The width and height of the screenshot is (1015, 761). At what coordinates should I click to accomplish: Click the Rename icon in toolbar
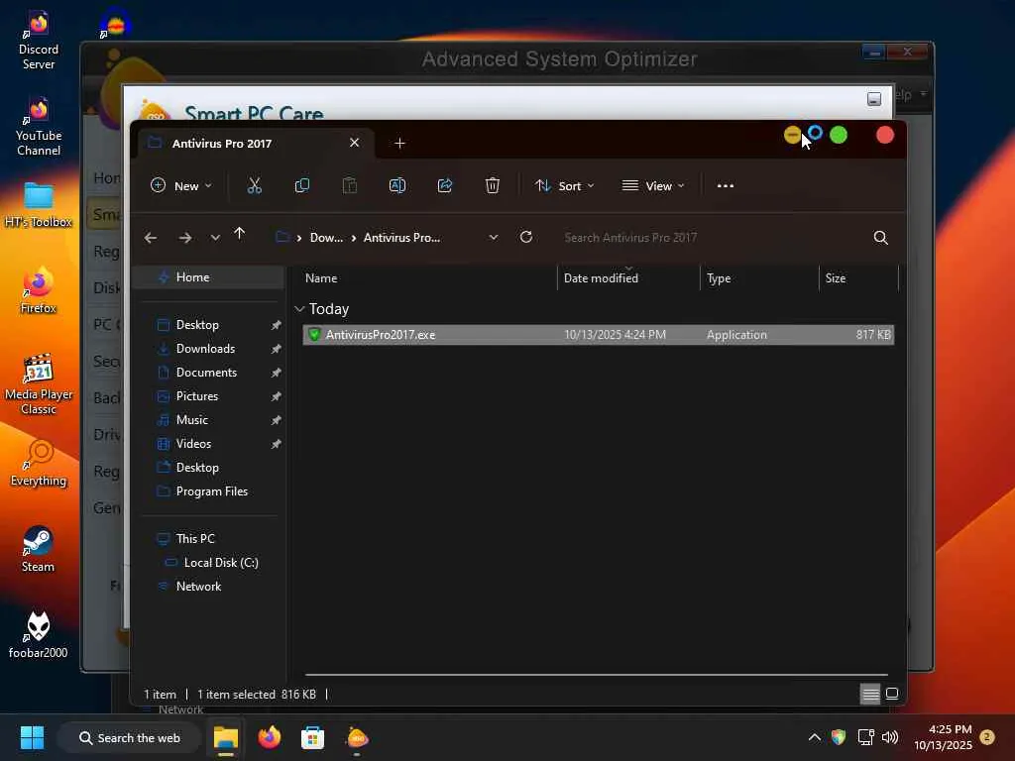point(397,185)
